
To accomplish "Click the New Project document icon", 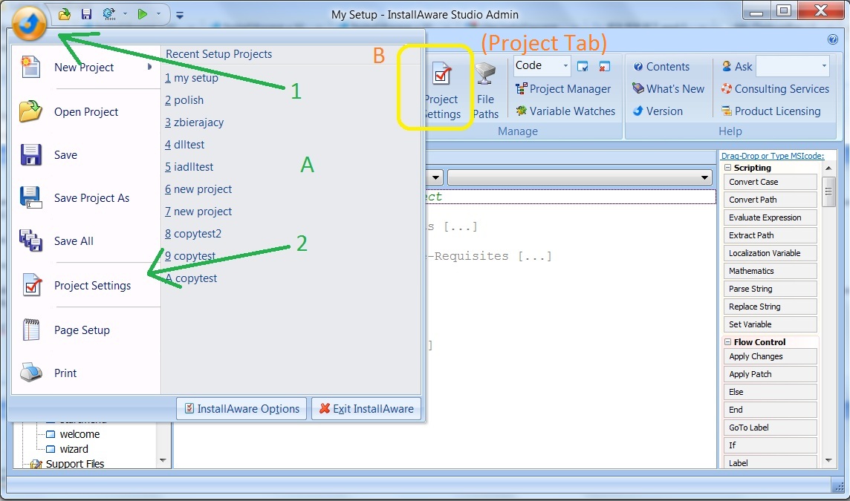I will point(30,67).
